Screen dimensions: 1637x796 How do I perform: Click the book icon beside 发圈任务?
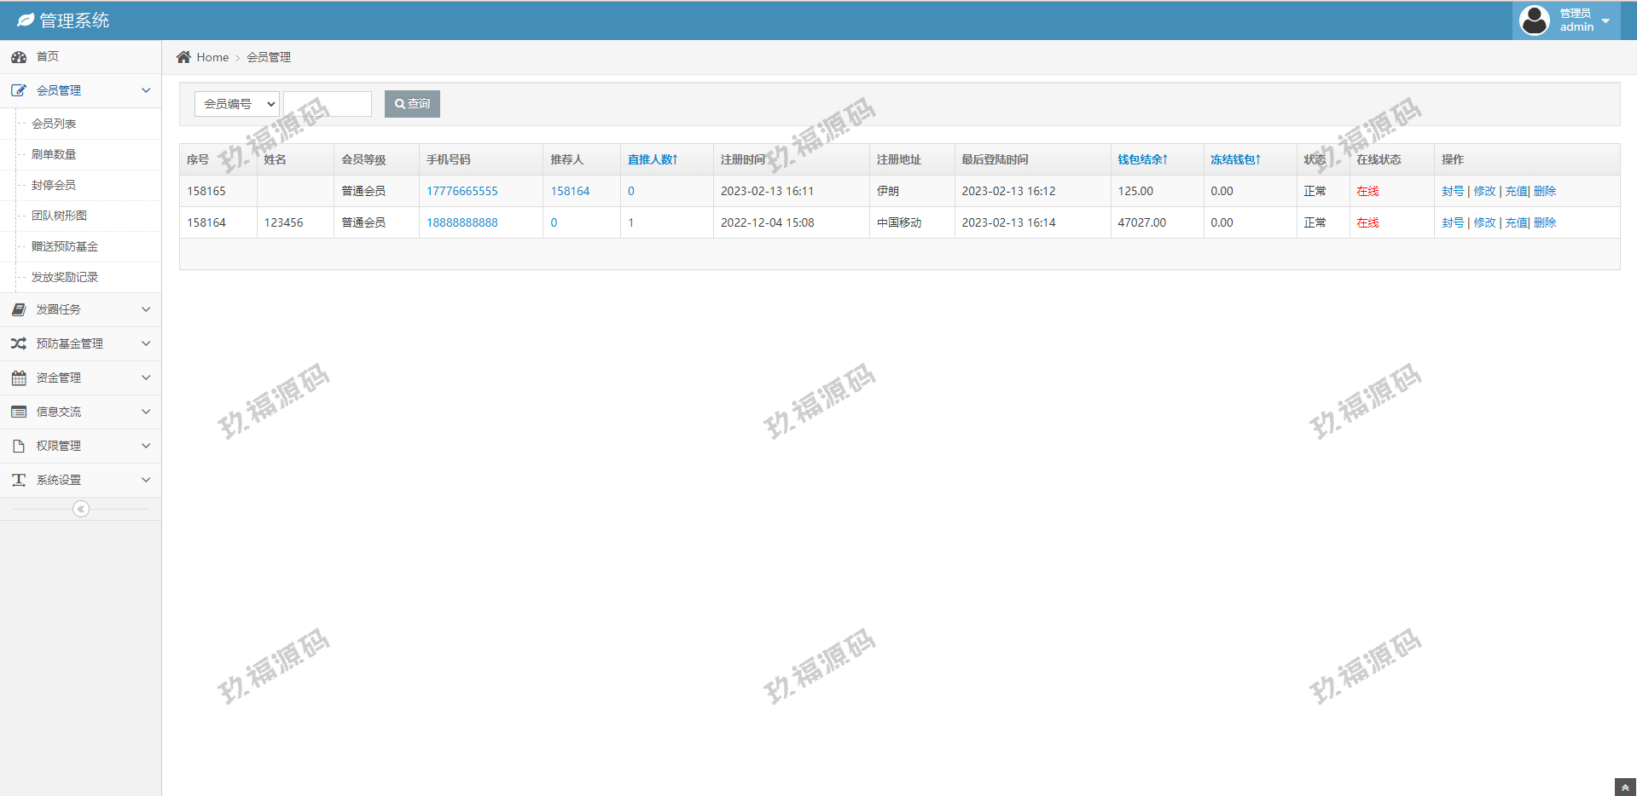[x=19, y=309]
